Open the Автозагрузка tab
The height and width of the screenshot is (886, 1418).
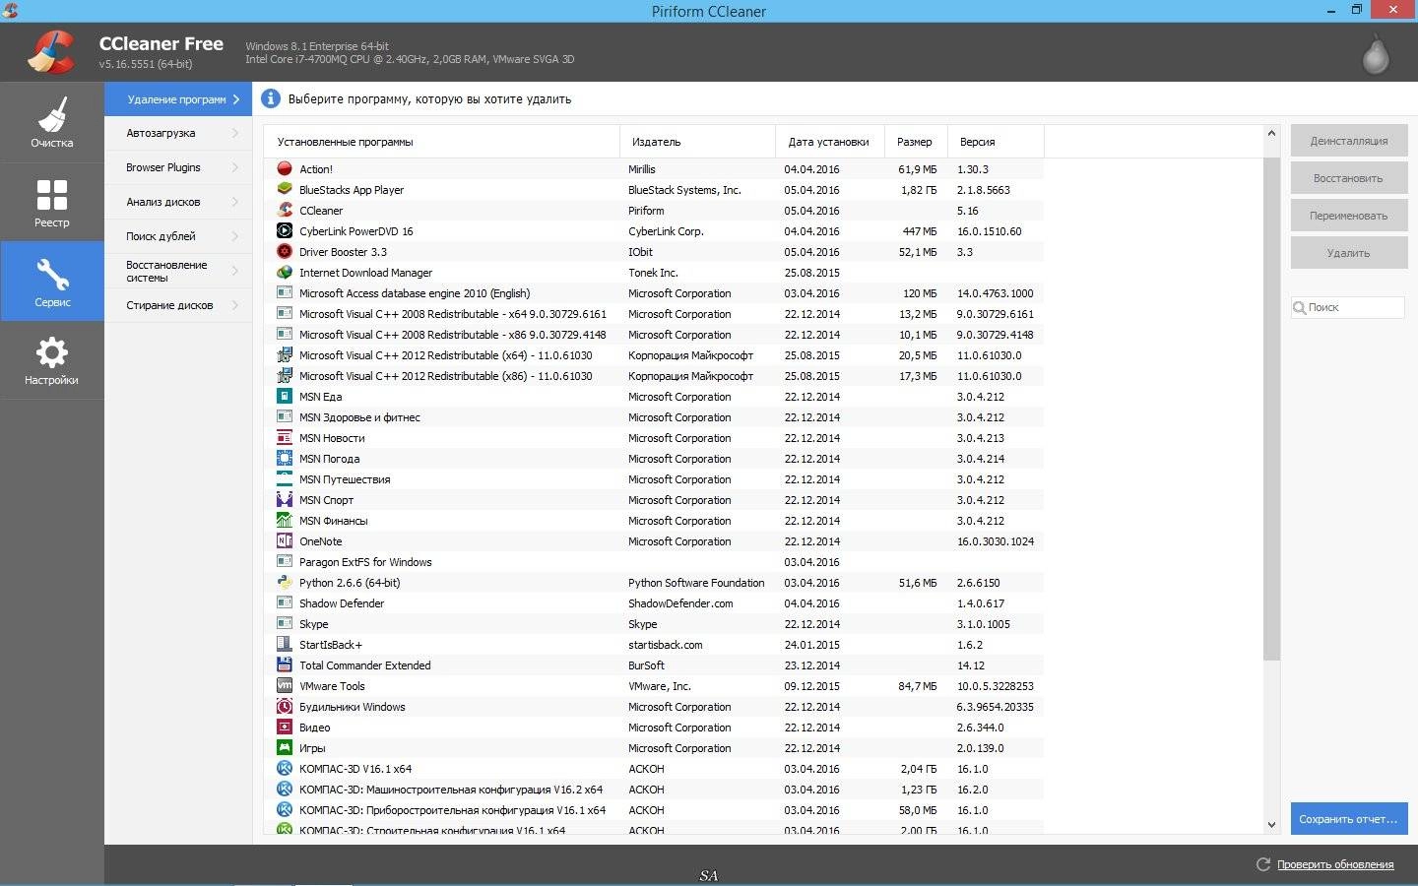pos(178,133)
